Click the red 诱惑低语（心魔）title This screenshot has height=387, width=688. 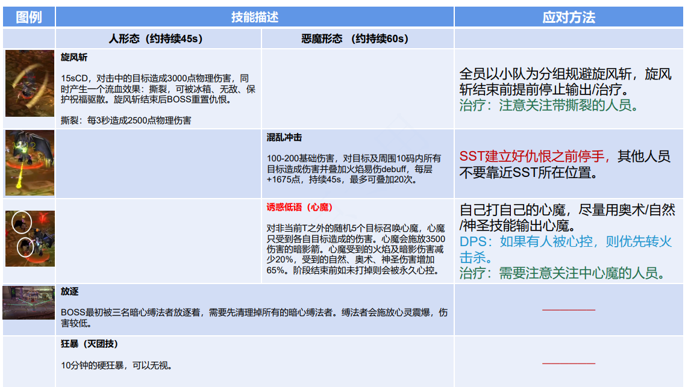click(299, 208)
